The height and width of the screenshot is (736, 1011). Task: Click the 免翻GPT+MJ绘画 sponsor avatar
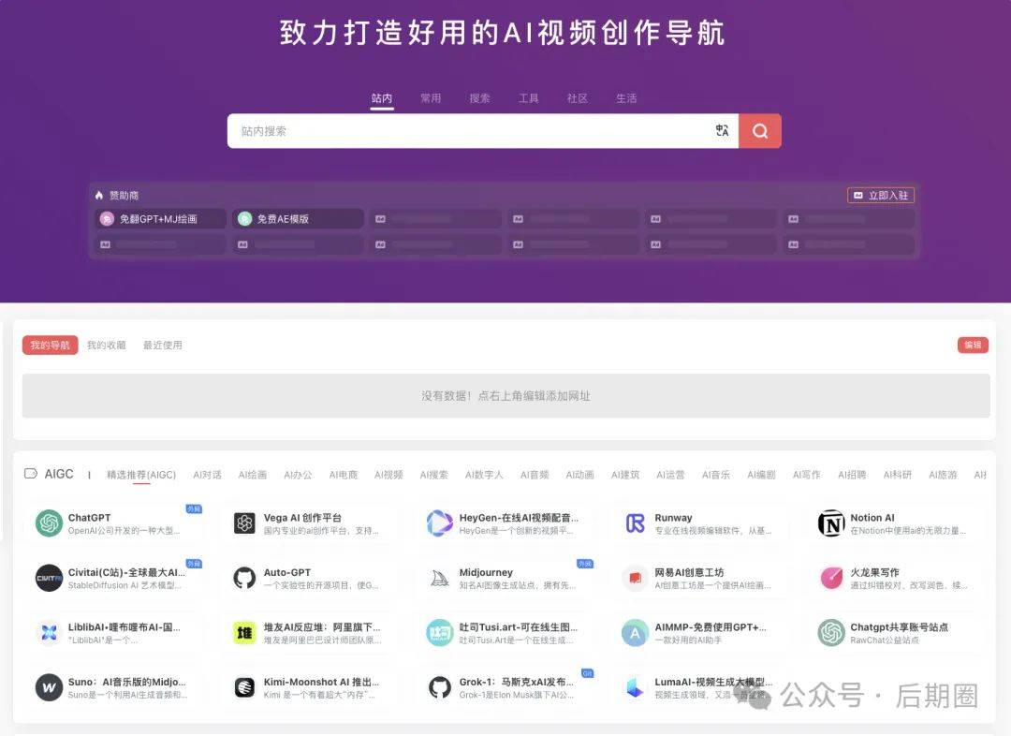click(107, 219)
